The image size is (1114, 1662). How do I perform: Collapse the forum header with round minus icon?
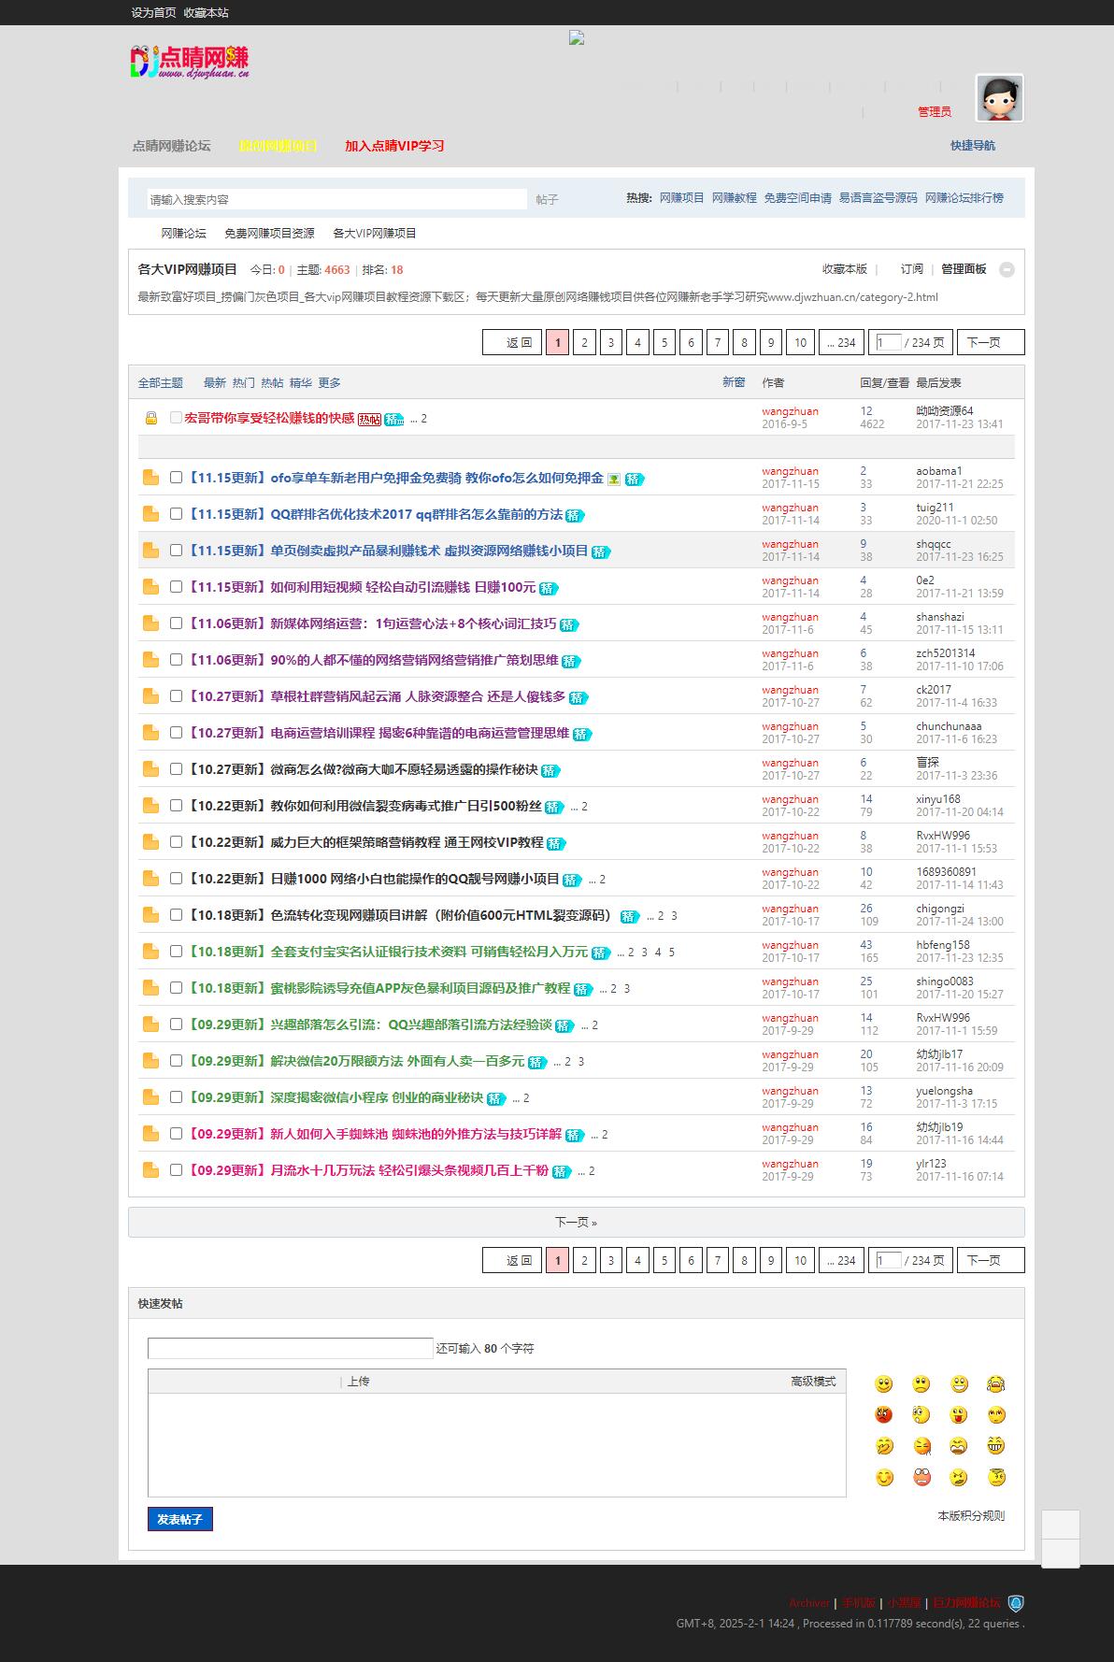pos(1007,270)
